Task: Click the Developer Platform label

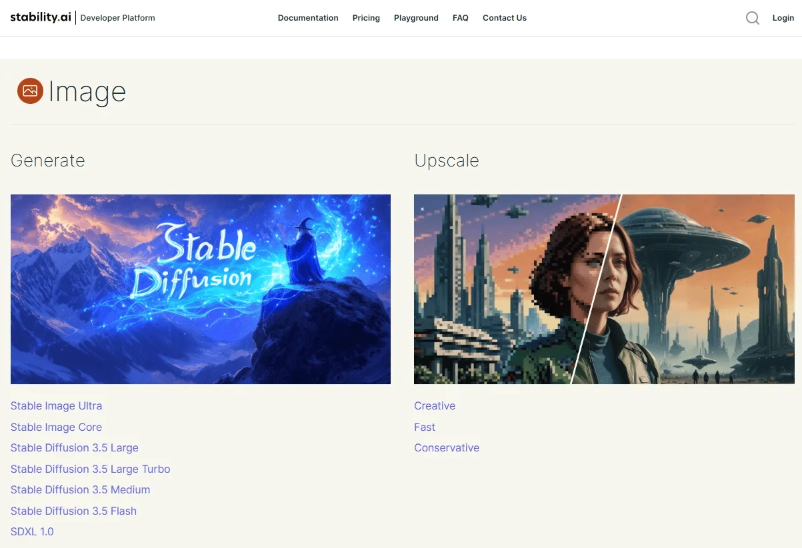Action: pos(117,18)
